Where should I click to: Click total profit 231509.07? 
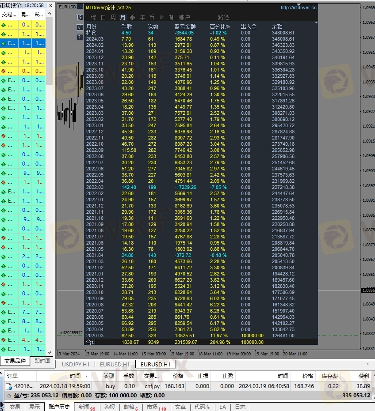(x=186, y=342)
